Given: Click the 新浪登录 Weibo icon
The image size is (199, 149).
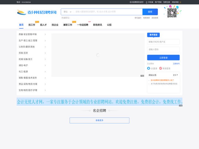Looking at the screenshot, I should tap(161, 68).
